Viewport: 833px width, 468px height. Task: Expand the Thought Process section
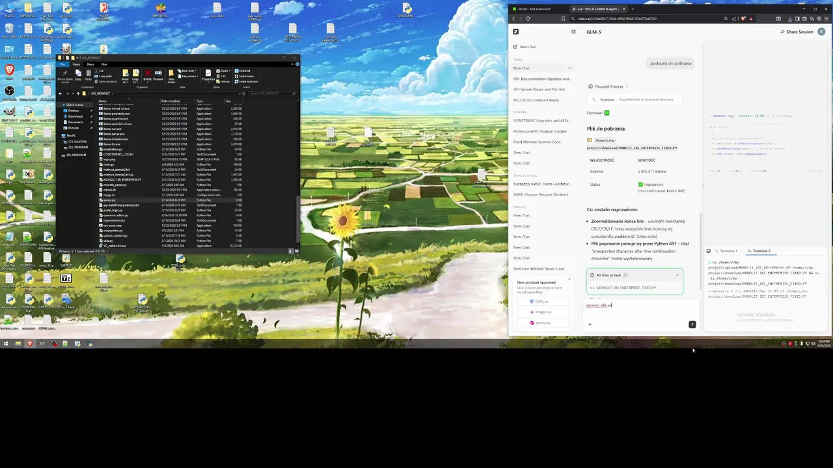coord(608,86)
